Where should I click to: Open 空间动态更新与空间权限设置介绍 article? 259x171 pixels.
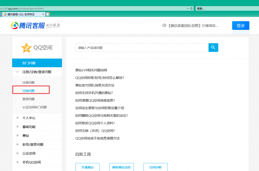pyautogui.click(x=100, y=108)
